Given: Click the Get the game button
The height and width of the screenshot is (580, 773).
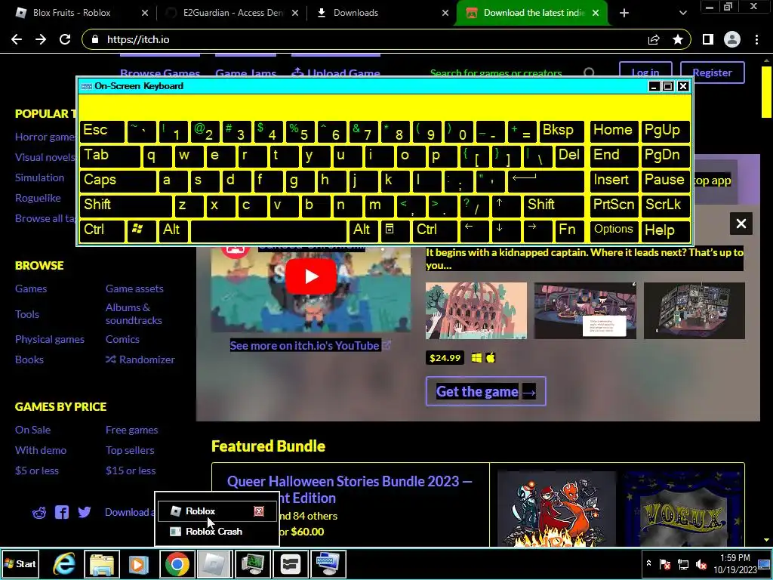Looking at the screenshot, I should pyautogui.click(x=486, y=392).
